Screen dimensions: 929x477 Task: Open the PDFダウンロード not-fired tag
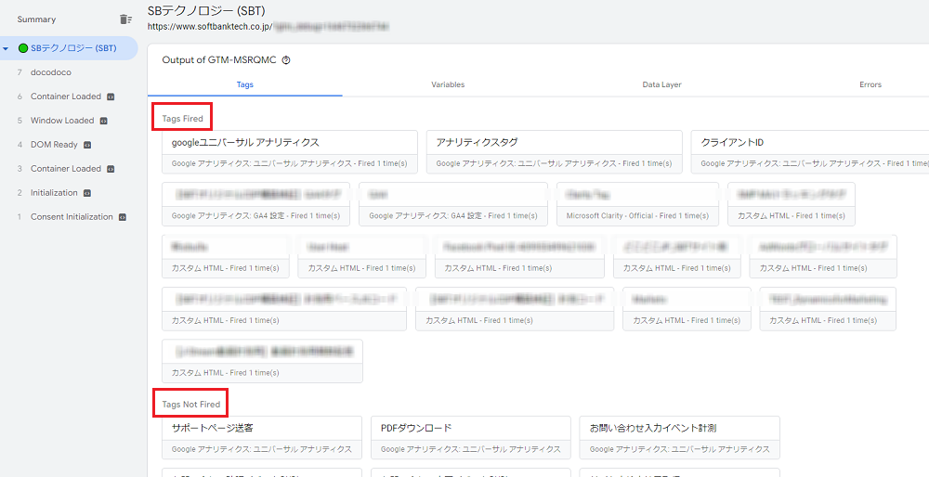click(x=471, y=438)
